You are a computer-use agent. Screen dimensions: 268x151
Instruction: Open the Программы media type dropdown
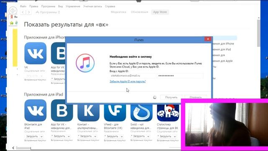(48, 12)
